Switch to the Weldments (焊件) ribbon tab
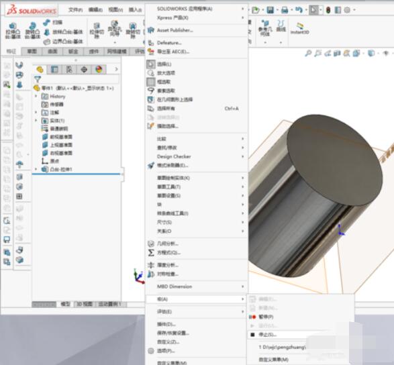Image resolution: width=394 pixels, height=365 pixels. click(94, 52)
